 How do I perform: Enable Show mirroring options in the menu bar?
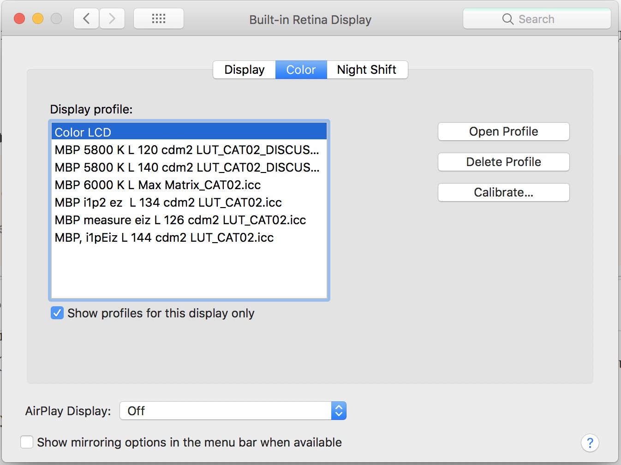tap(27, 442)
